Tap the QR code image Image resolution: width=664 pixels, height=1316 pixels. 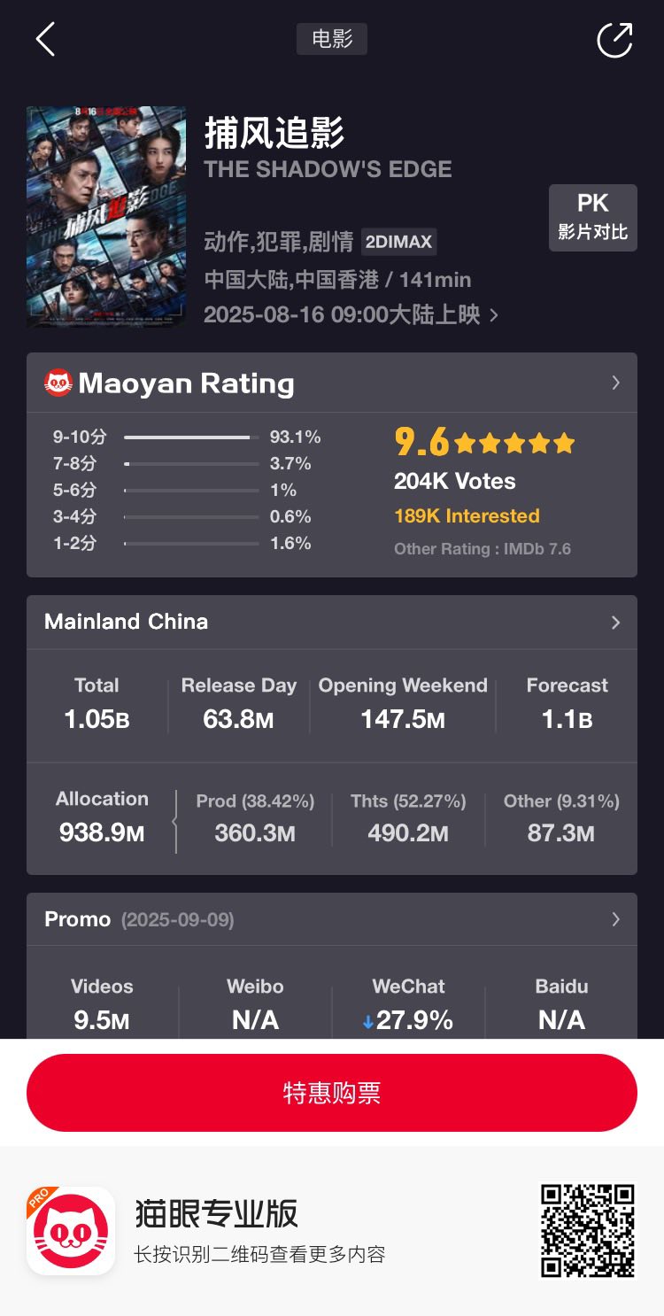click(x=588, y=1230)
